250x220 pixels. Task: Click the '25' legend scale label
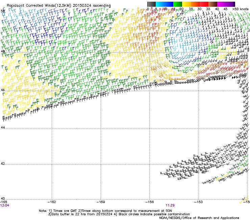coord(191,9)
